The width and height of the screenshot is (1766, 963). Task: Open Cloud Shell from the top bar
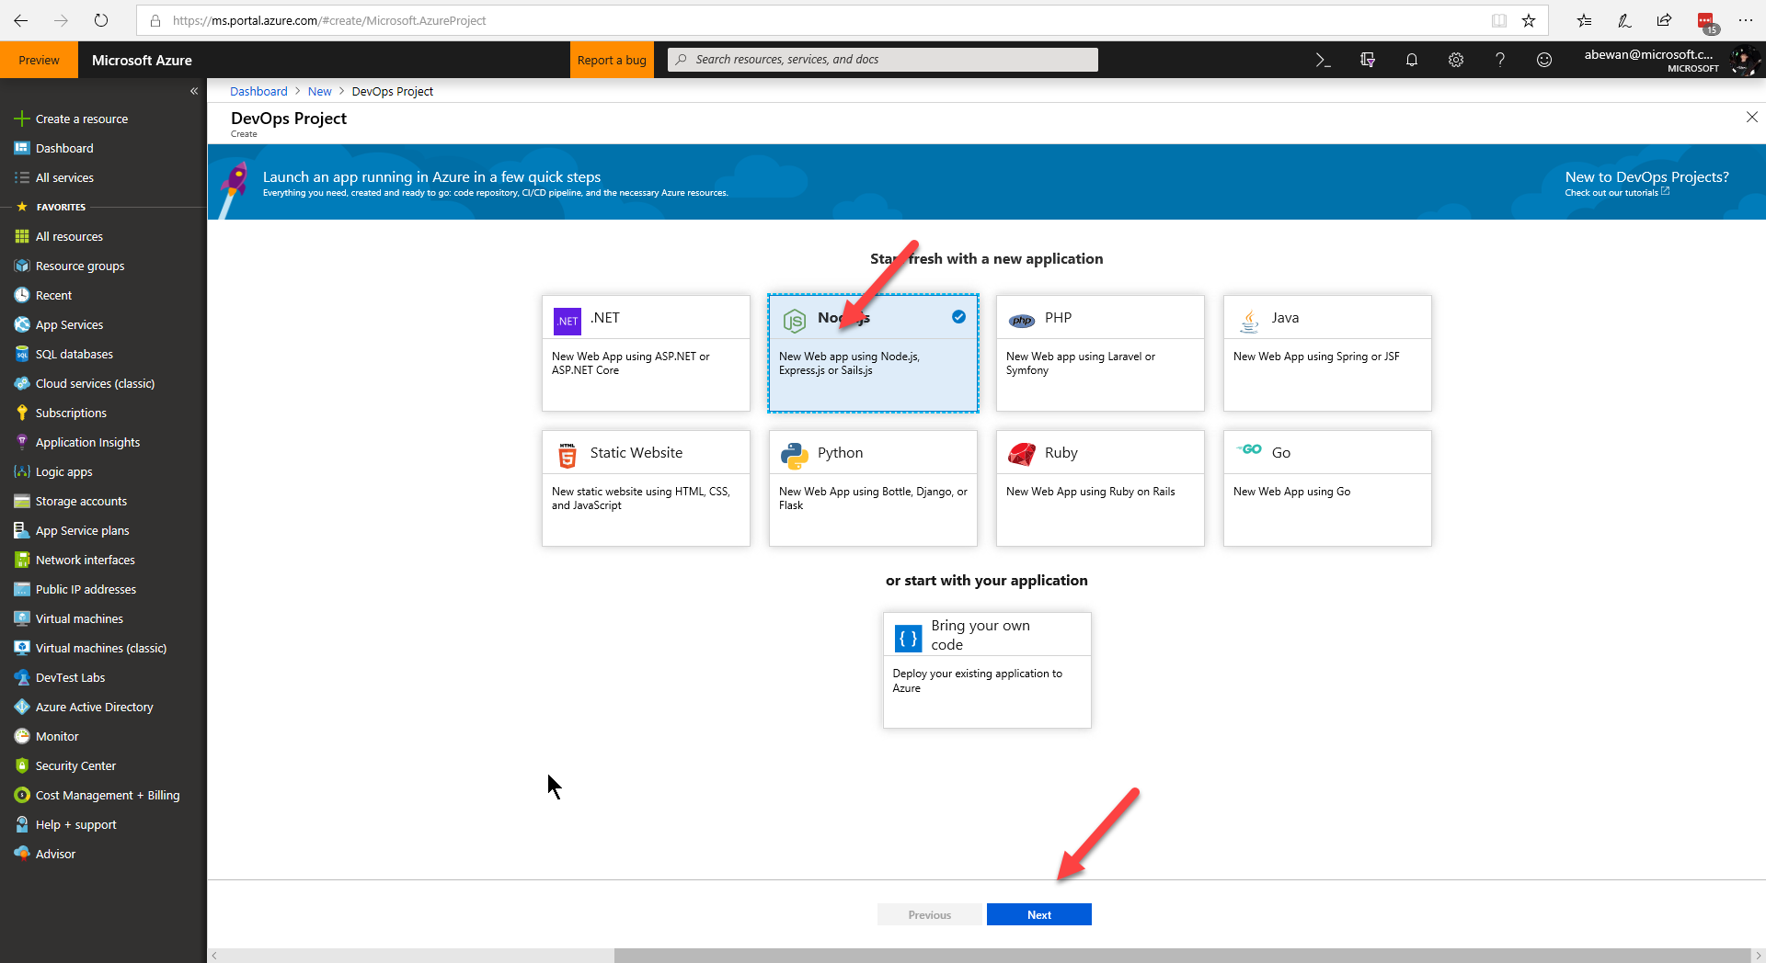pyautogui.click(x=1323, y=60)
